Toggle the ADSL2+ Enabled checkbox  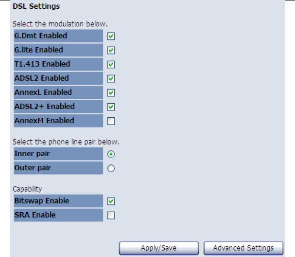111,107
